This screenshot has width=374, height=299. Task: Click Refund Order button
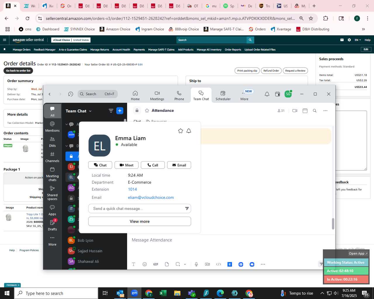point(271,71)
